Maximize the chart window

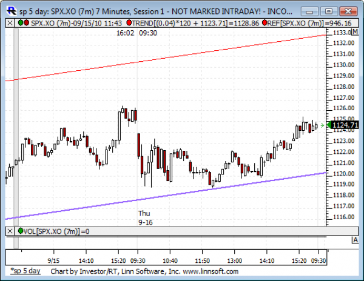(x=329, y=12)
